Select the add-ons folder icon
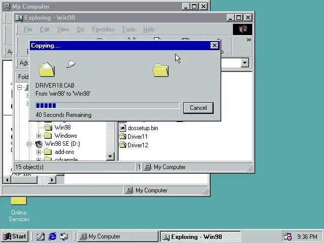This screenshot has width=324, height=243. (x=48, y=152)
